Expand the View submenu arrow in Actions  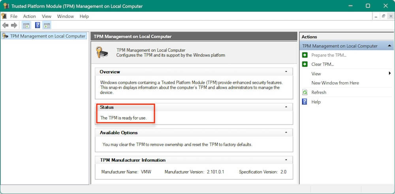390,73
